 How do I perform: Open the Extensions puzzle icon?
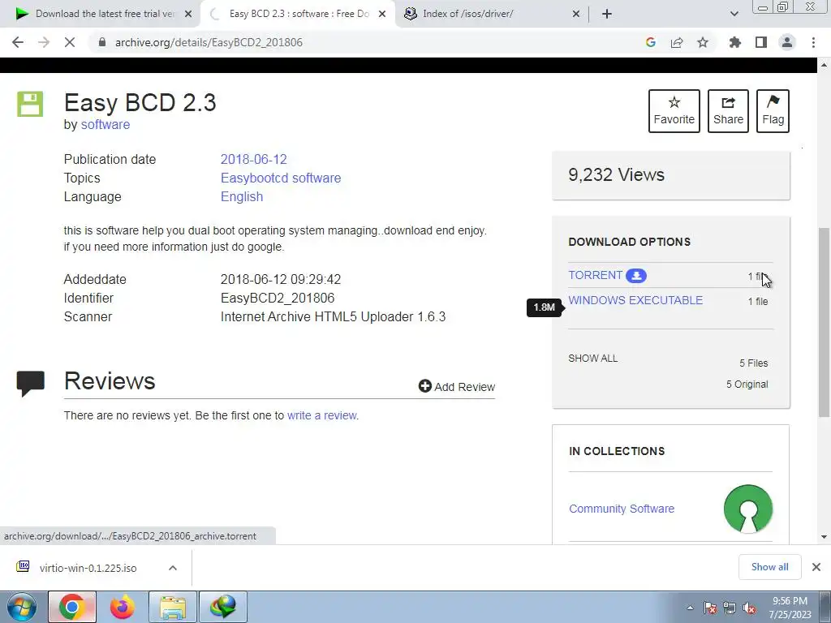pos(735,42)
